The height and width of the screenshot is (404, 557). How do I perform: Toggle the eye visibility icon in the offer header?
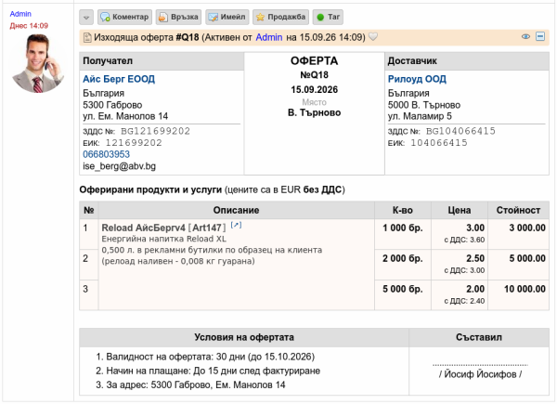525,36
